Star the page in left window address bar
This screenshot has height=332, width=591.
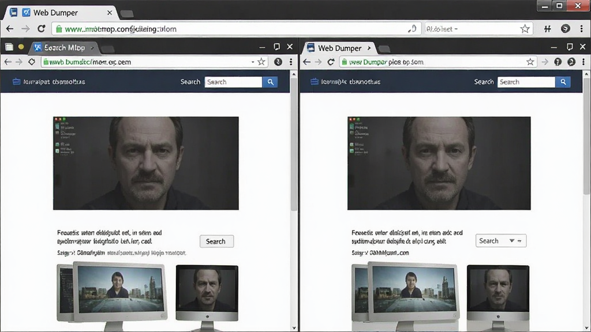261,62
